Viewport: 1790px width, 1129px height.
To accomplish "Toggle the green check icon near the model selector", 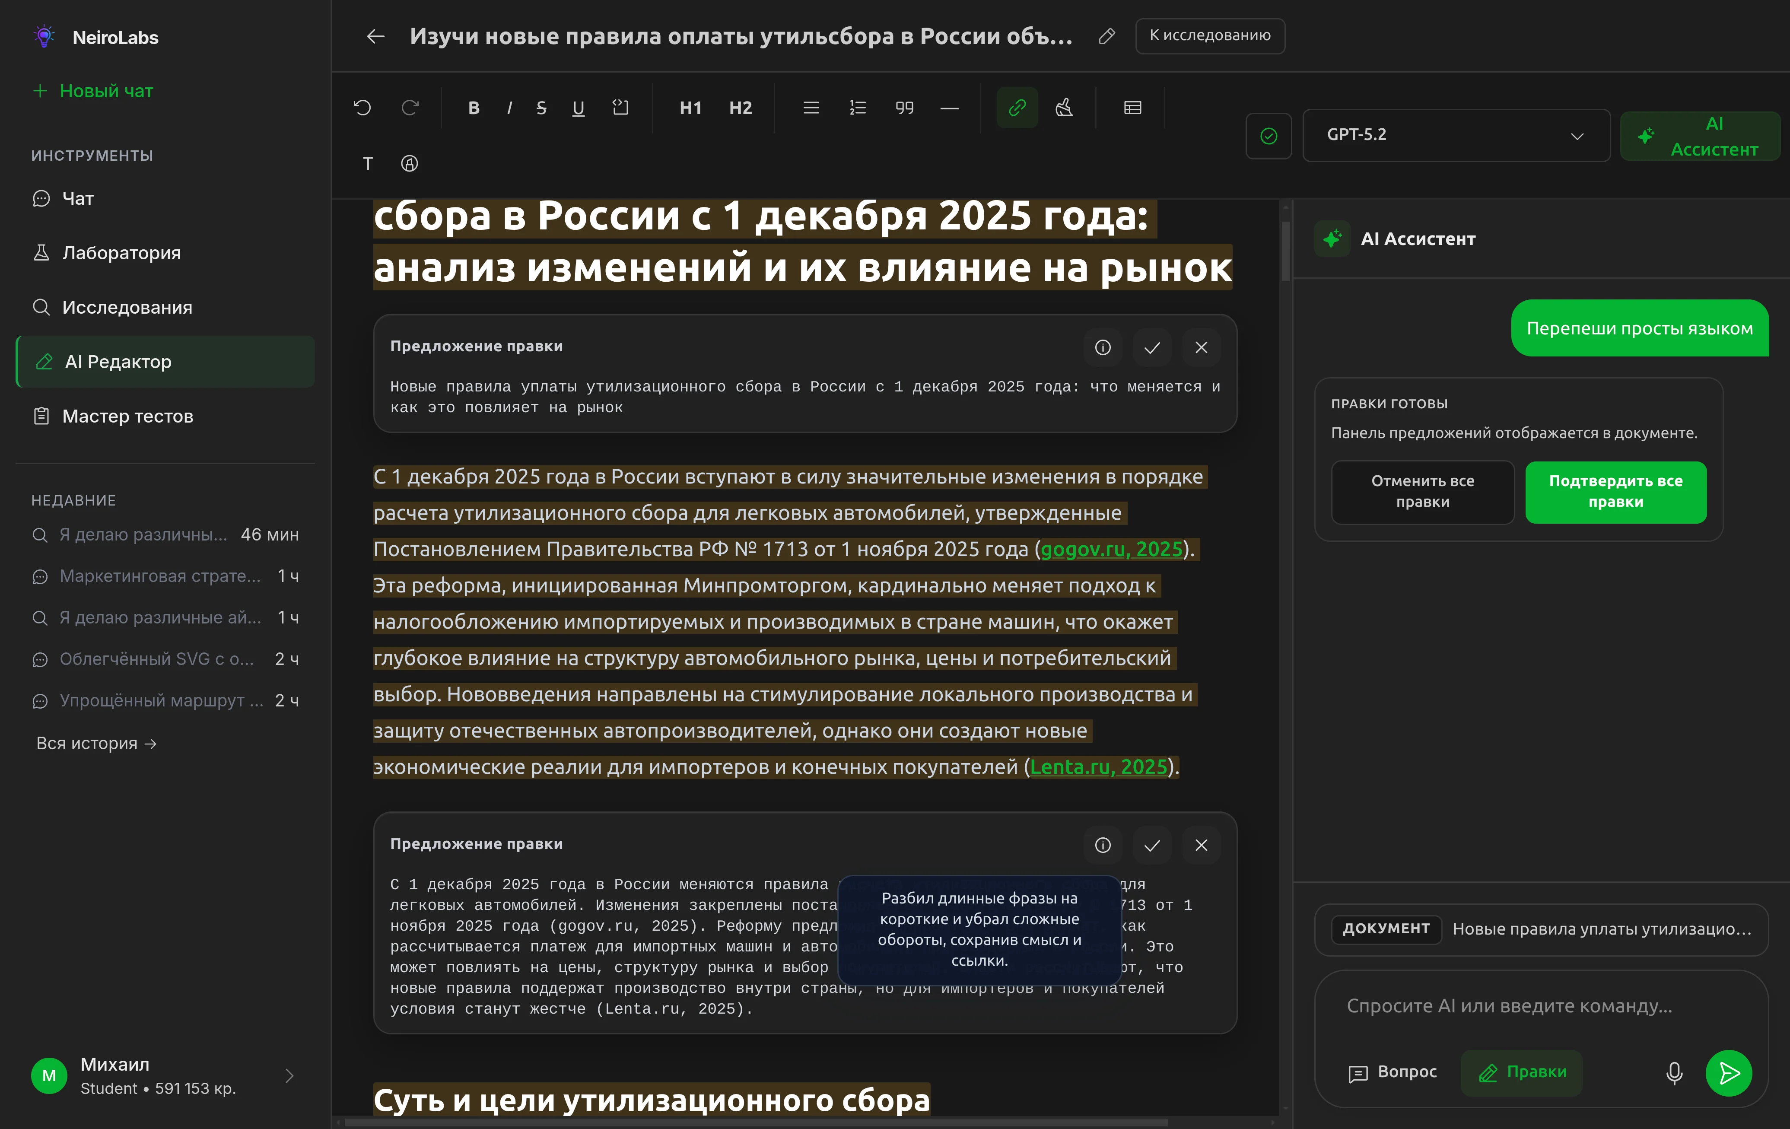I will pyautogui.click(x=1269, y=135).
